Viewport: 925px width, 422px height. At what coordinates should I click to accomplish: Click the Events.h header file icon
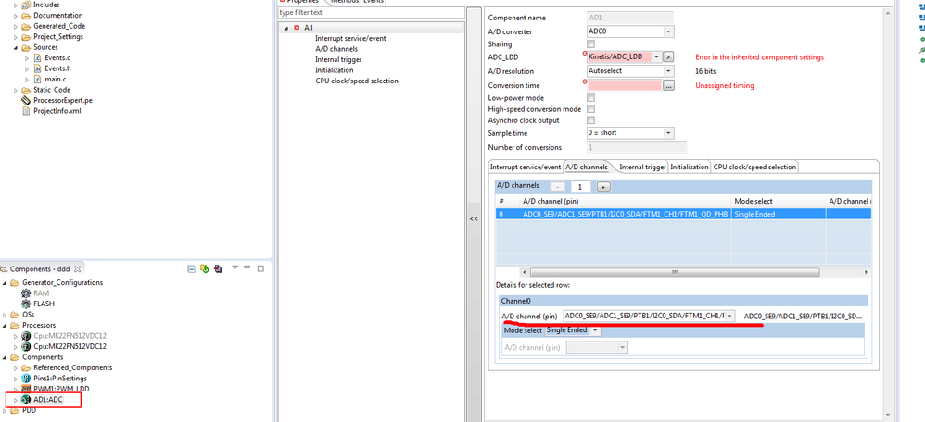click(x=38, y=68)
